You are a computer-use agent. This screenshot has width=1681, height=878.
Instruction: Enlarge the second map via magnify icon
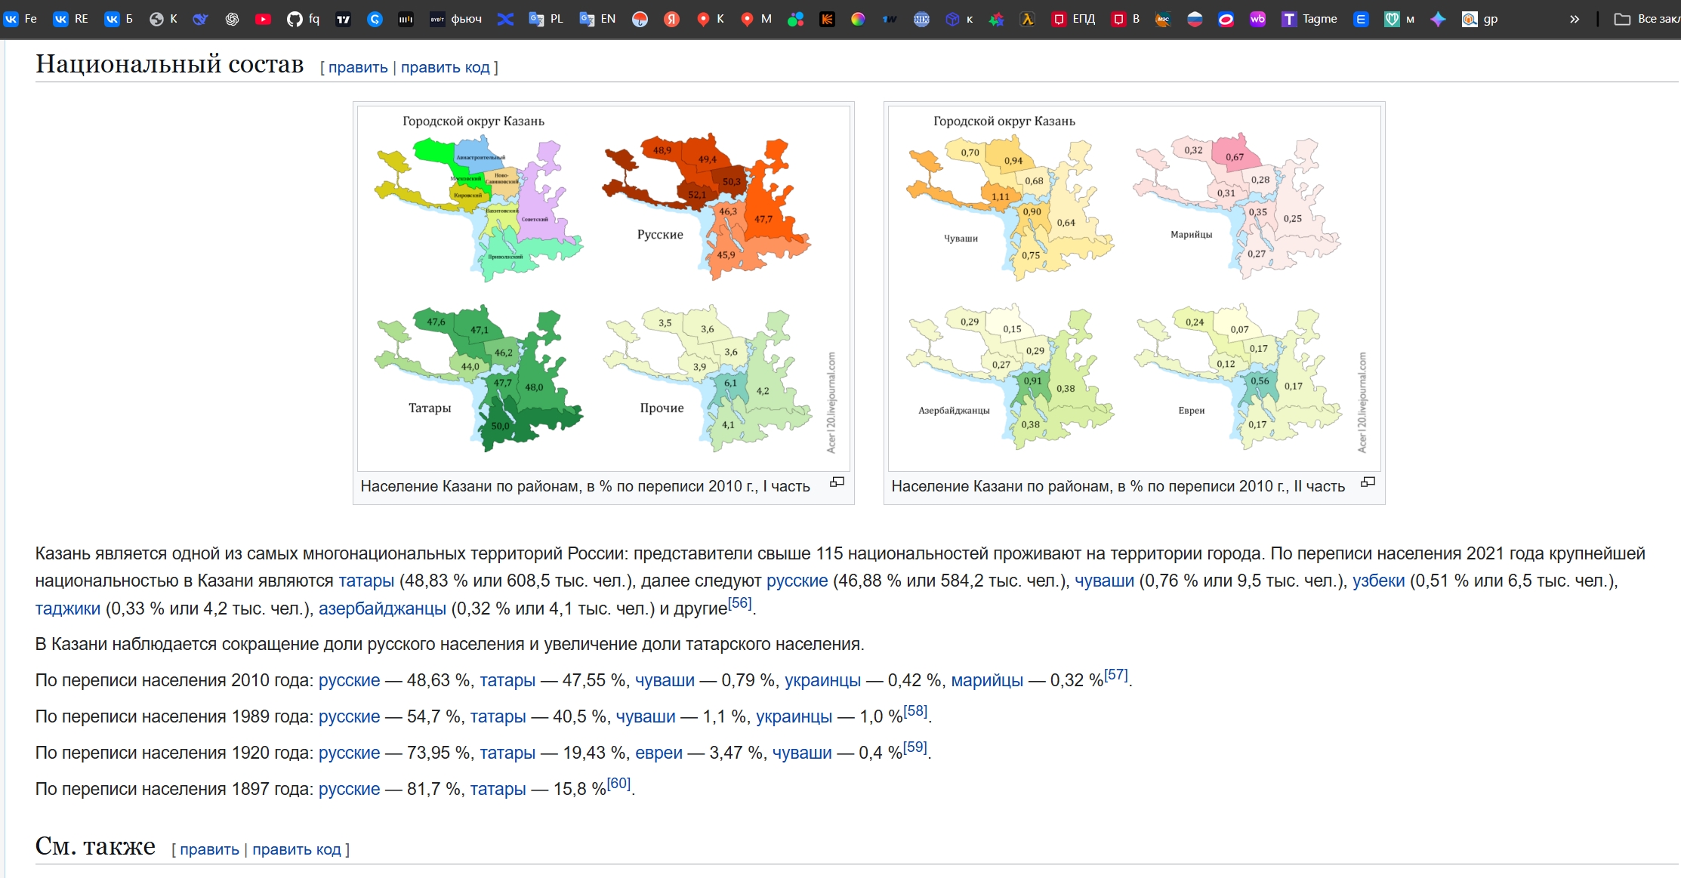tap(1368, 482)
